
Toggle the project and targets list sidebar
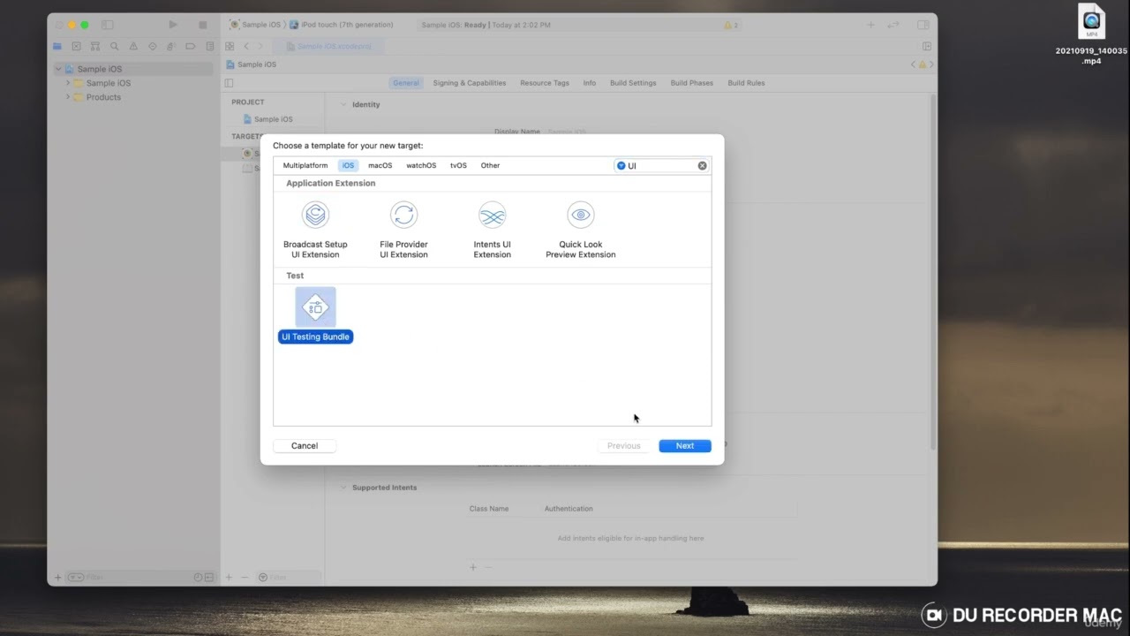pyautogui.click(x=229, y=83)
